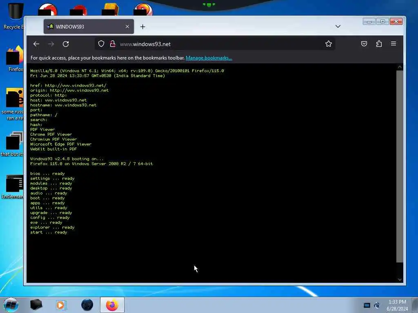Image resolution: width=418 pixels, height=313 pixels.
Task: Go back using the browser back arrow
Action: 36,44
